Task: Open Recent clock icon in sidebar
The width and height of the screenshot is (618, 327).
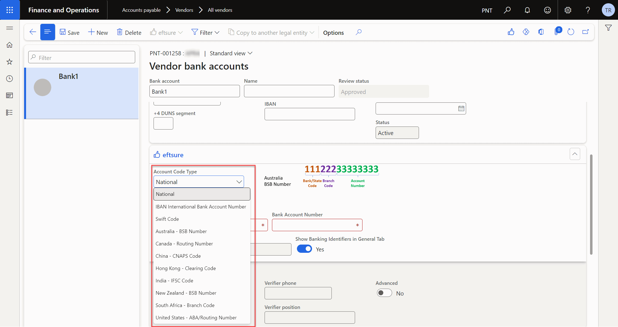Action: (x=10, y=79)
